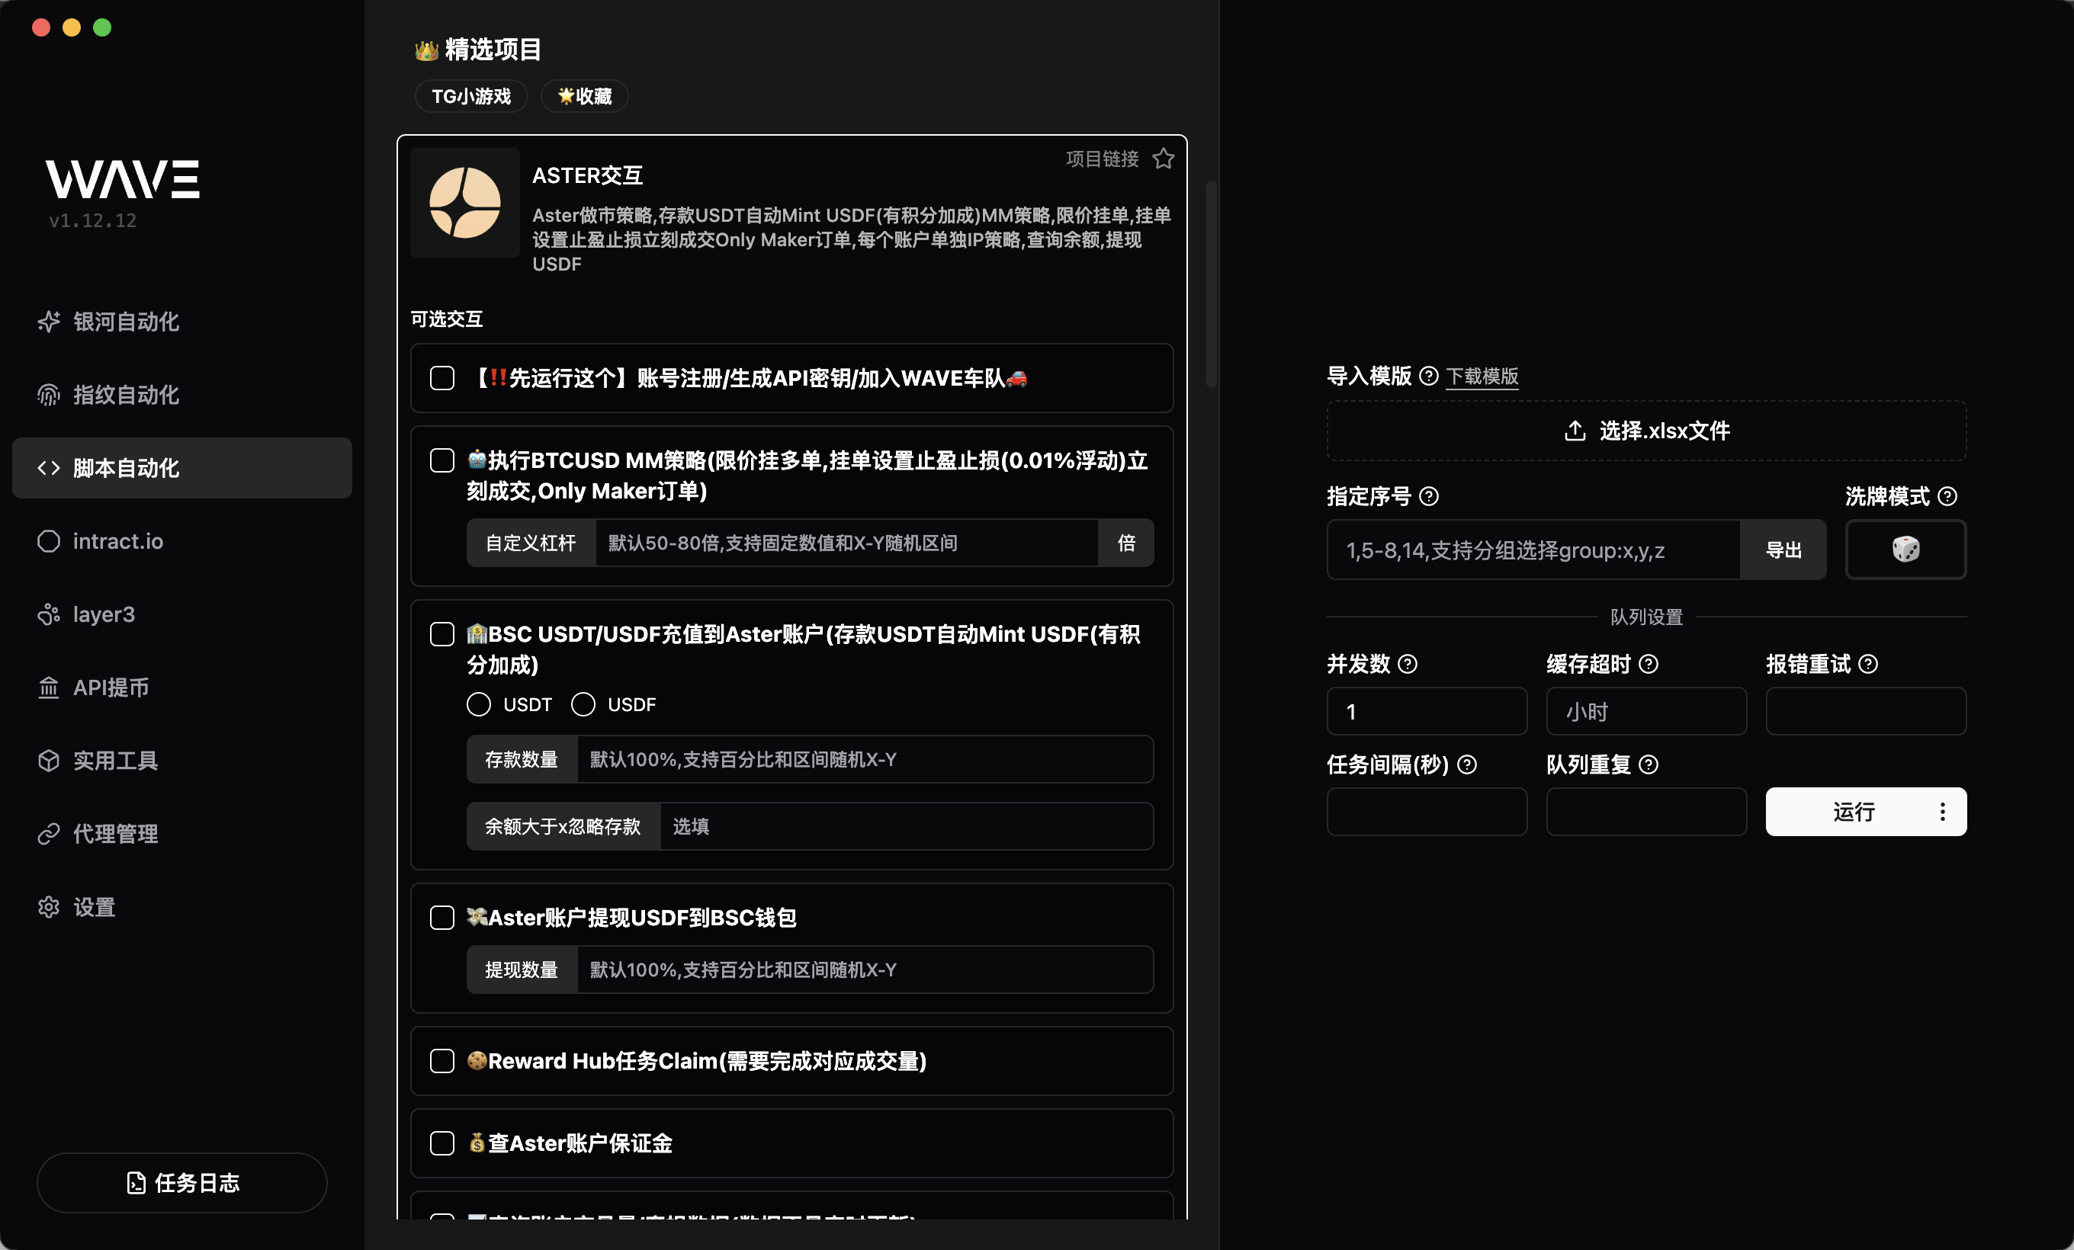Switch to the 收藏 tab
Screen dimensions: 2074x1250
(583, 96)
